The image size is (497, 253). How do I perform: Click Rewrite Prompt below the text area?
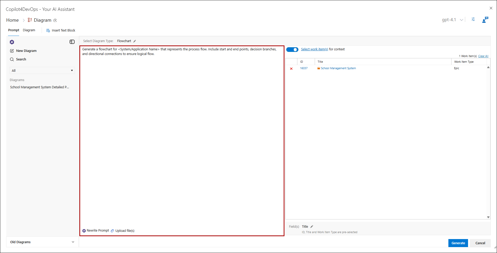pos(96,231)
